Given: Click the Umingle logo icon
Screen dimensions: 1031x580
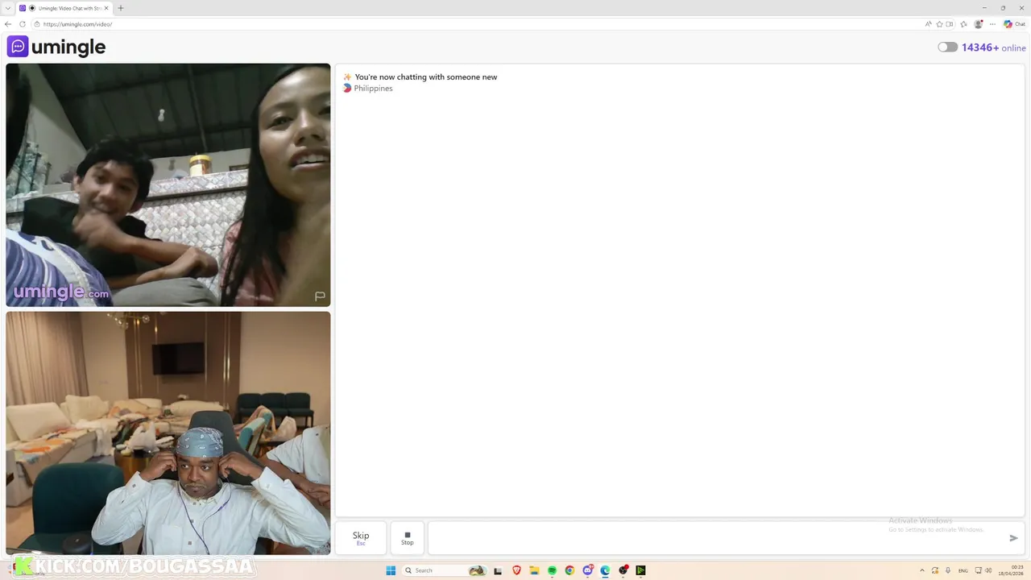Looking at the screenshot, I should click(x=18, y=47).
